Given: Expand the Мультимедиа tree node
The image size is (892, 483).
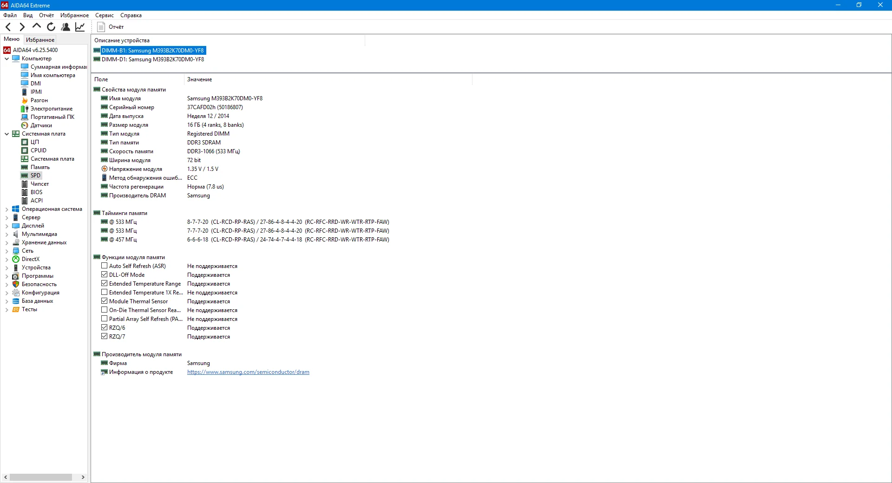Looking at the screenshot, I should [7, 234].
